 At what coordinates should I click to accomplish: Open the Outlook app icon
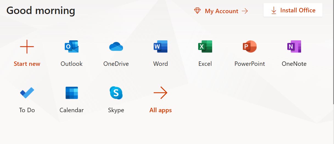point(72,47)
